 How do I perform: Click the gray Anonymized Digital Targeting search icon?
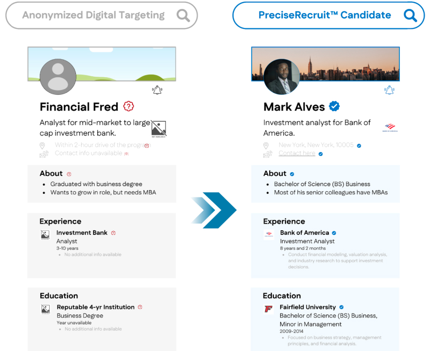183,15
